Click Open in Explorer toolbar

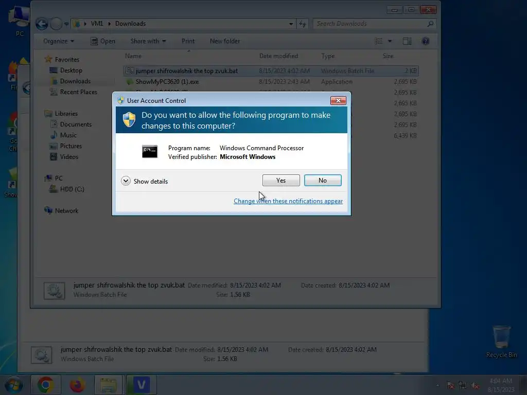(103, 41)
